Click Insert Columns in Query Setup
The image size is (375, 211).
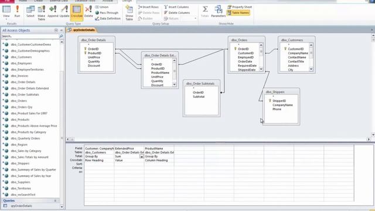coord(176,7)
